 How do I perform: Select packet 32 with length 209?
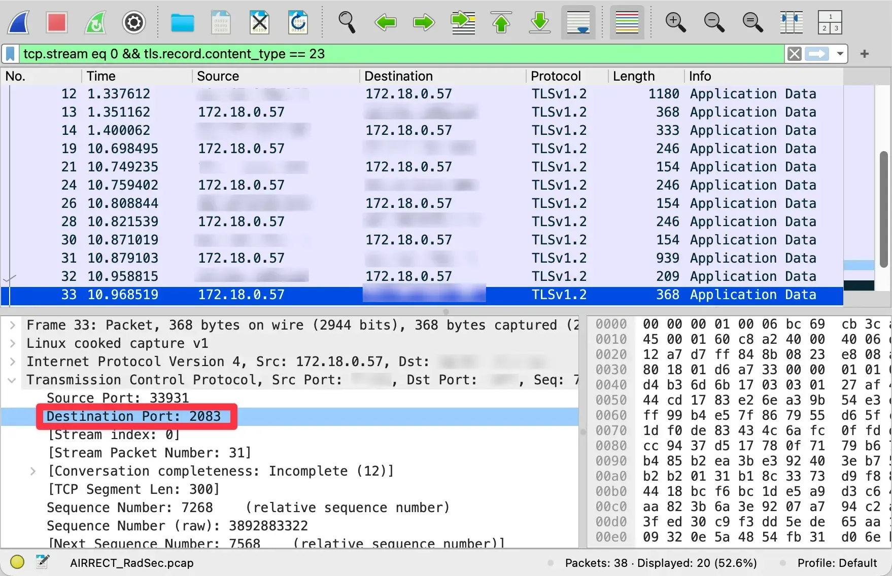422,276
